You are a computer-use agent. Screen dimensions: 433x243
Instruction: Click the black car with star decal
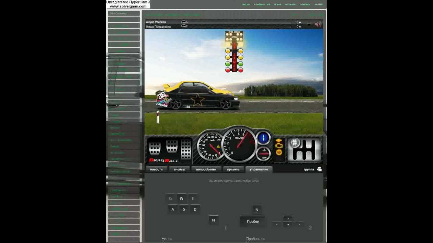click(198, 98)
